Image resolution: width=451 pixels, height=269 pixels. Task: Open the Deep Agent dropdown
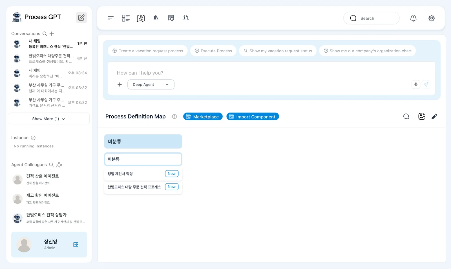point(151,84)
